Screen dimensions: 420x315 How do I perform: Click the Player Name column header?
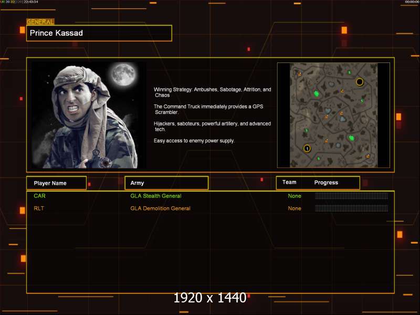[57, 183]
